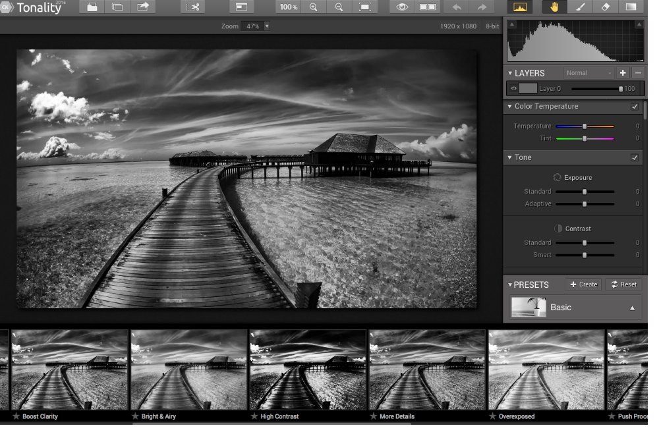659x436 pixels.
Task: Enable side-by-side compare view
Action: click(428, 7)
